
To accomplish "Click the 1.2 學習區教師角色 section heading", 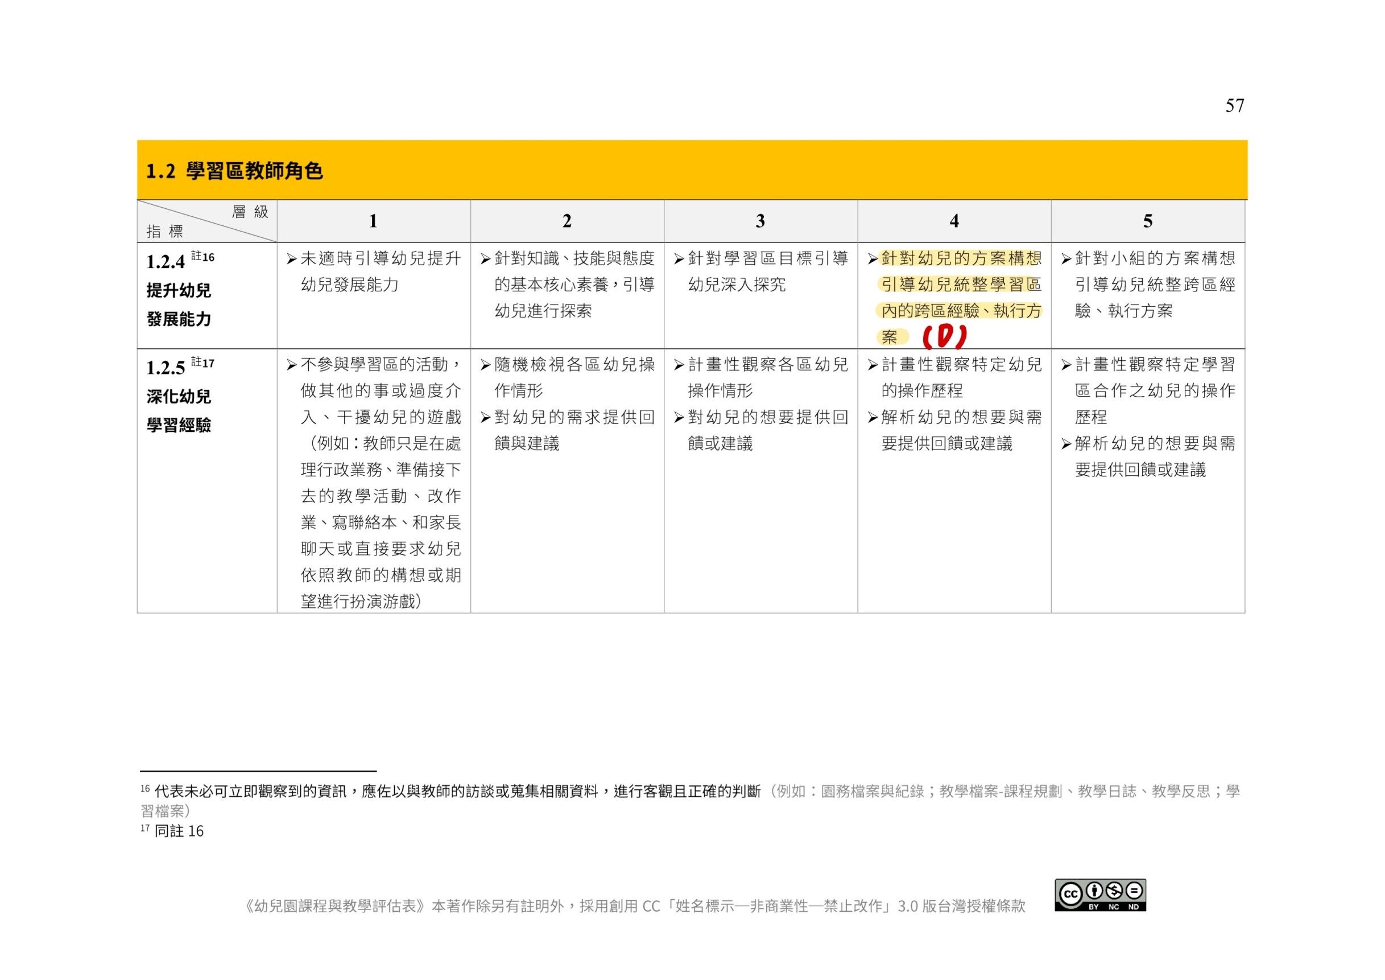I will [x=234, y=171].
